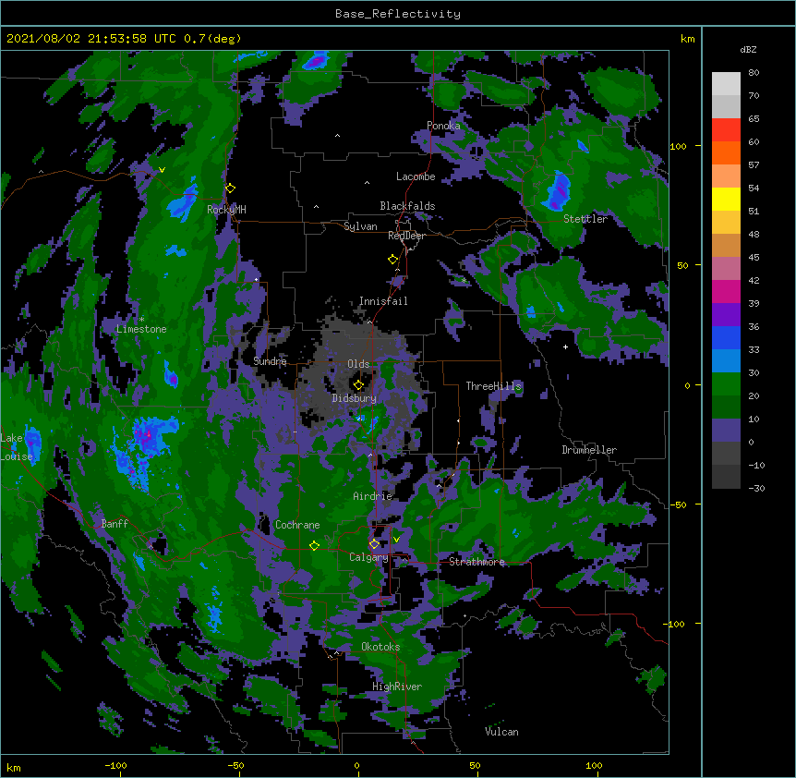The height and width of the screenshot is (778, 796).
Task: Click the yellow diamond marker beside RockyMH
Action: 231,188
